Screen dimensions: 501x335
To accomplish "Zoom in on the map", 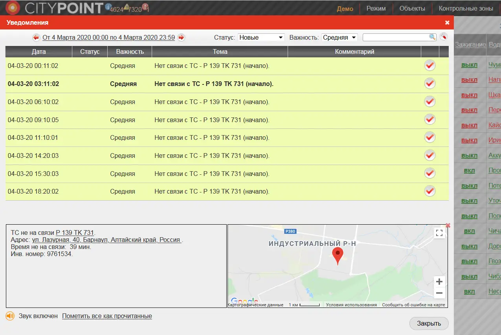I will (439, 282).
